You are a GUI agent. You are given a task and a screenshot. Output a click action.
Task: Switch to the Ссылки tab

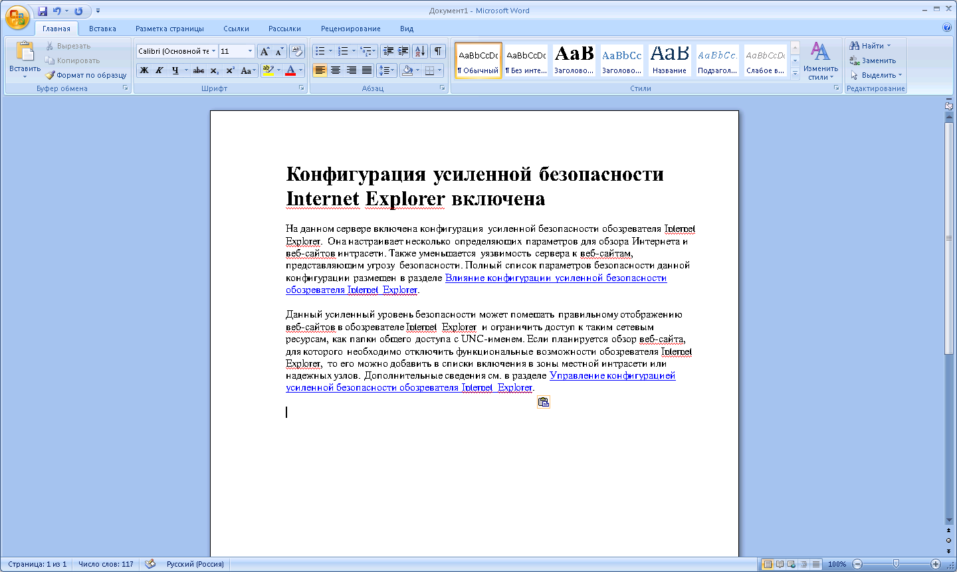pos(236,29)
